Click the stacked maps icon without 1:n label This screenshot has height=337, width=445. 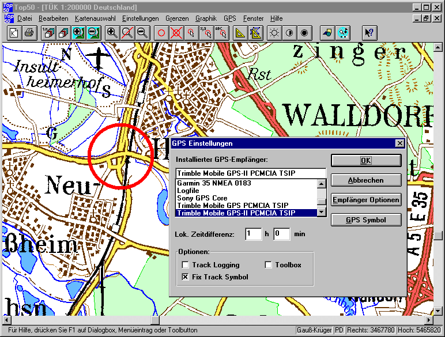point(63,33)
